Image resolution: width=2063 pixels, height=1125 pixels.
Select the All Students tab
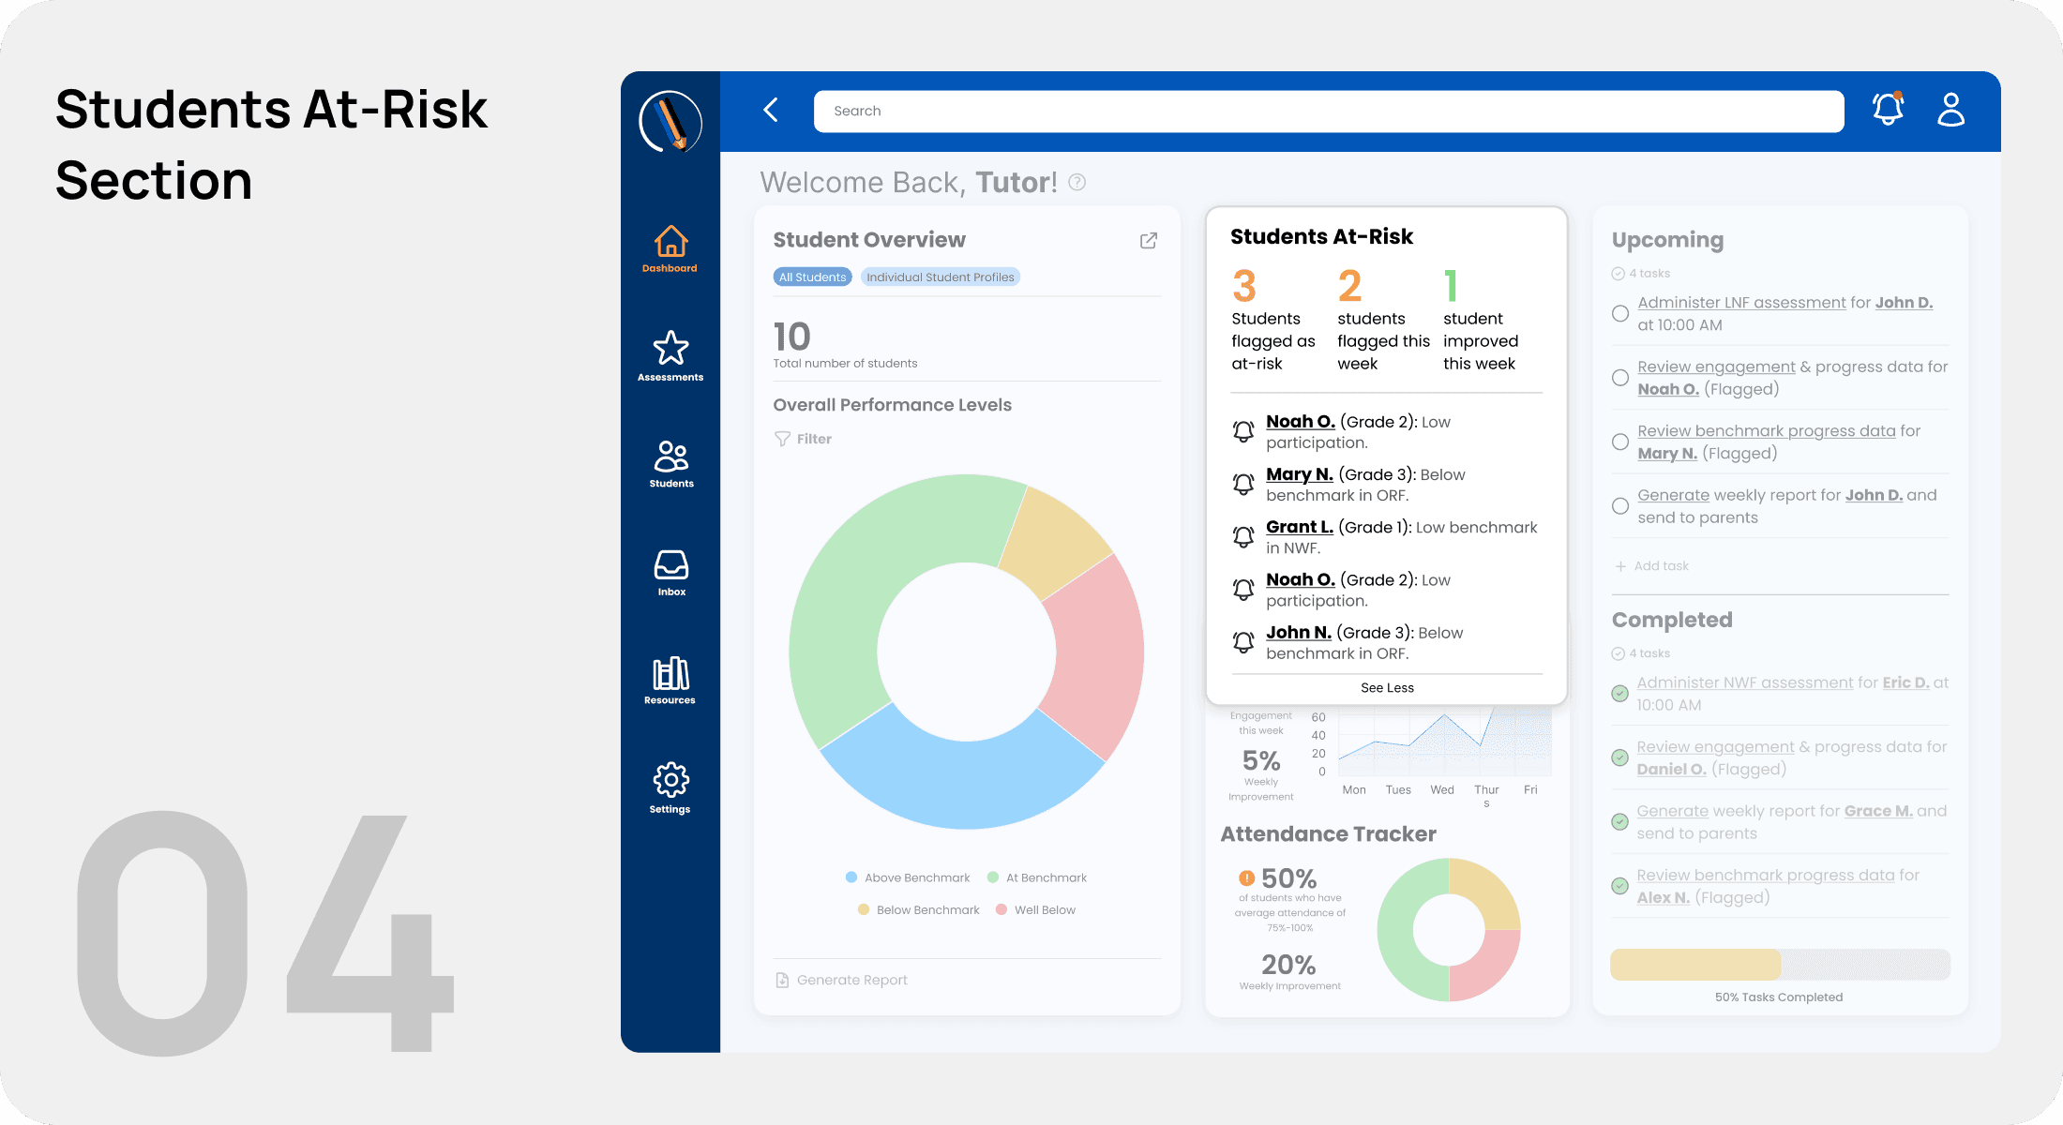812,277
